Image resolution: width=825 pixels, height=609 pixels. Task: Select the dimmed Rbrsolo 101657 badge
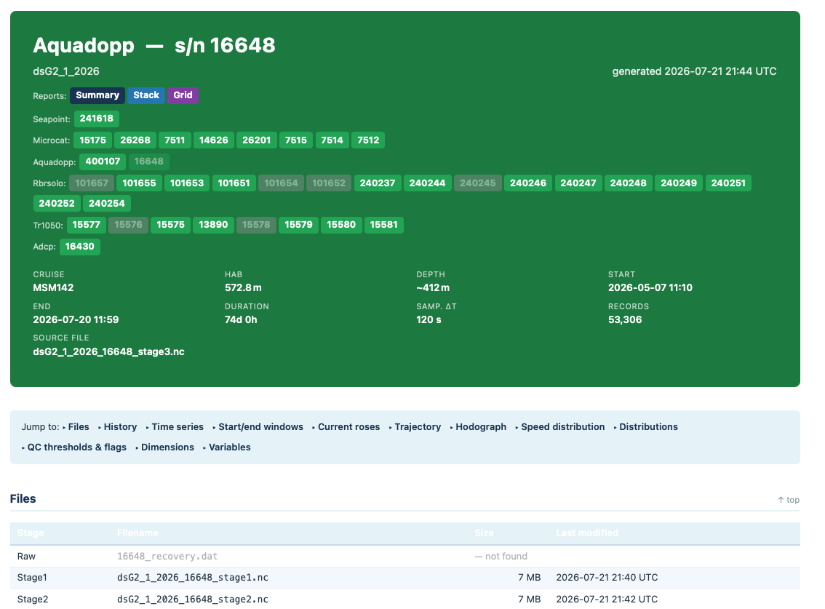[x=92, y=183]
